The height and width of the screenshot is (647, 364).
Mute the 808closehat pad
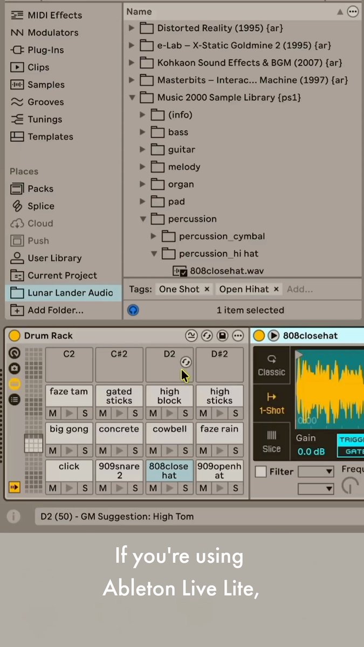click(x=153, y=488)
